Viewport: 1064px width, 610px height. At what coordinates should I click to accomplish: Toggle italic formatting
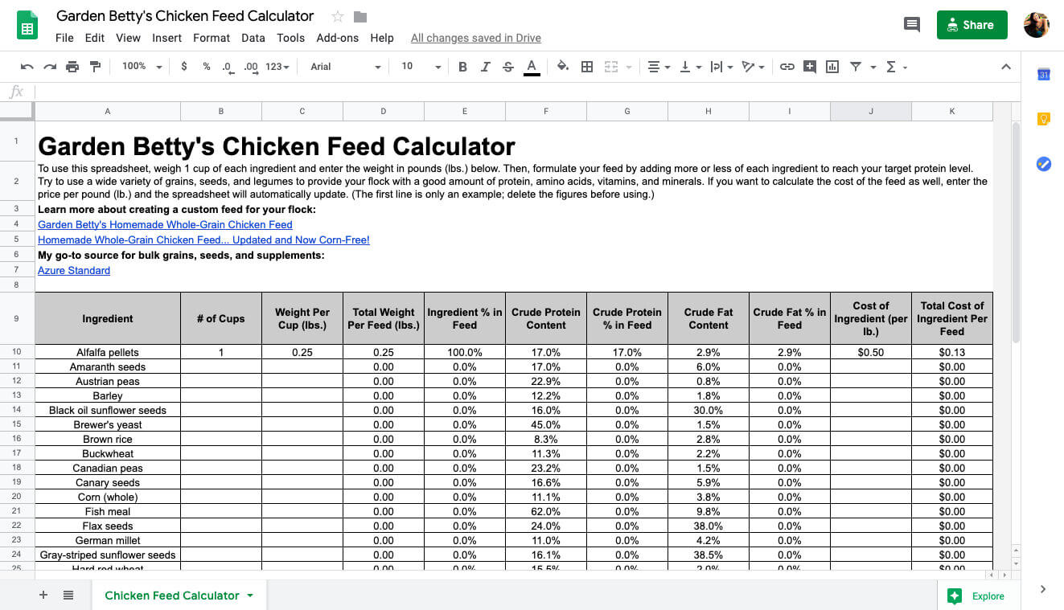[x=485, y=67]
